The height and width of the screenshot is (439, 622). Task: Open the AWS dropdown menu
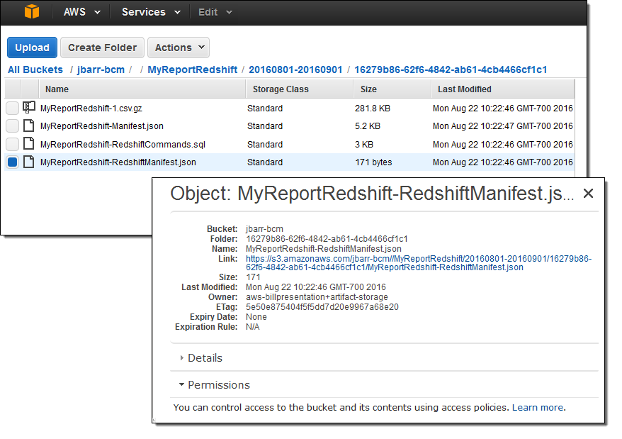pos(81,12)
